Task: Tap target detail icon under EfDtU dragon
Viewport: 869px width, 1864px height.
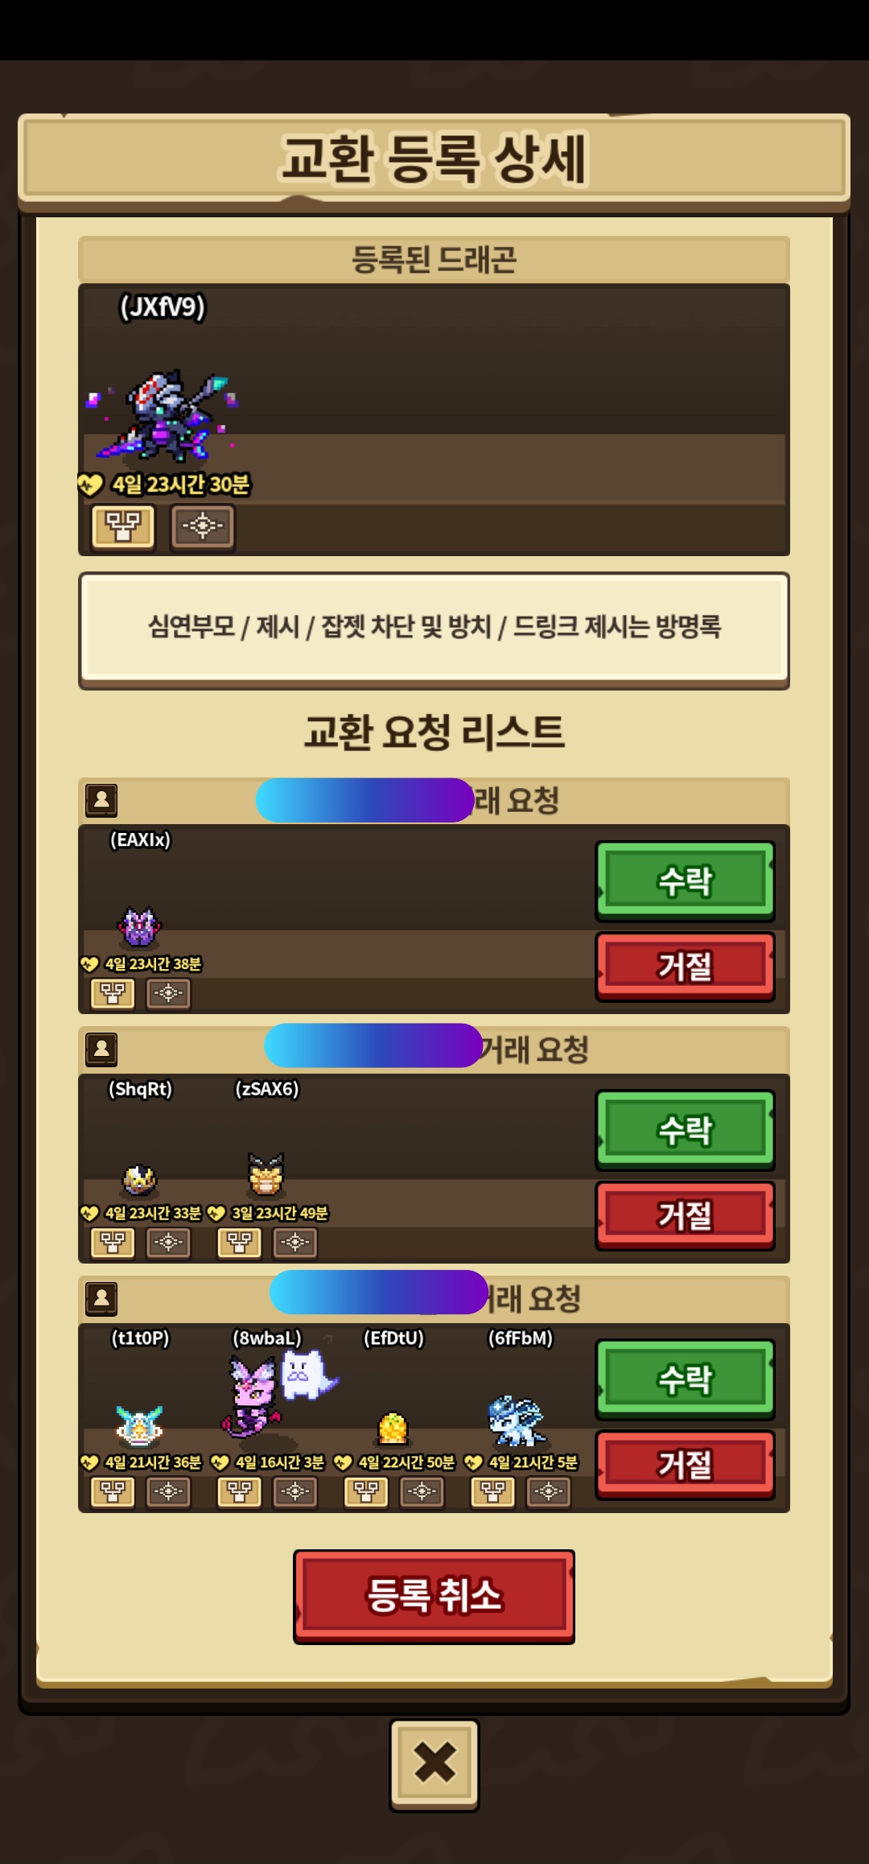Action: tap(422, 1492)
